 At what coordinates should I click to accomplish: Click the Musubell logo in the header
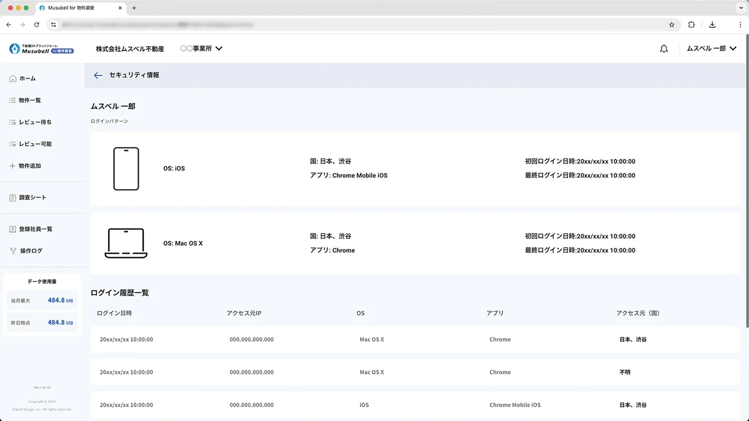41,48
